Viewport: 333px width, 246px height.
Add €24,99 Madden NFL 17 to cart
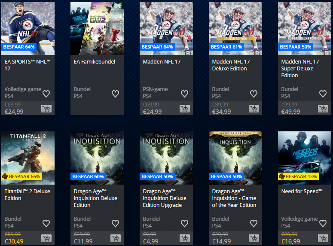184,109
